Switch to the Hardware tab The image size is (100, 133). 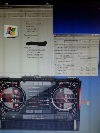click(x=32, y=16)
